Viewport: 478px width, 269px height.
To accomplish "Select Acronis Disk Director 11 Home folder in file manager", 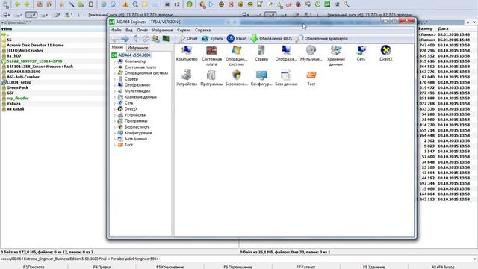I will point(35,45).
